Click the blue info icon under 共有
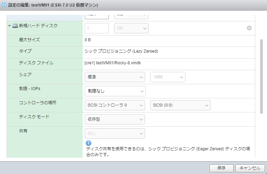The image size is (267, 174). [x=89, y=143]
